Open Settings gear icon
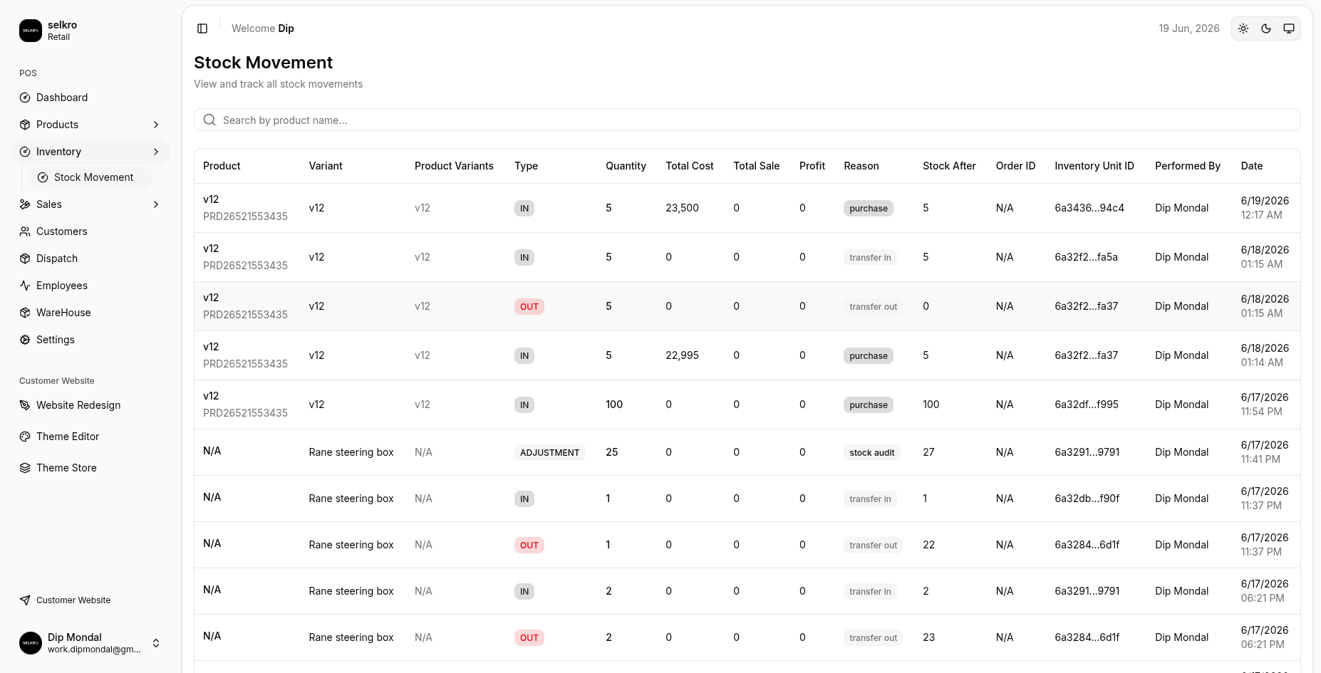The width and height of the screenshot is (1321, 673). click(x=25, y=340)
